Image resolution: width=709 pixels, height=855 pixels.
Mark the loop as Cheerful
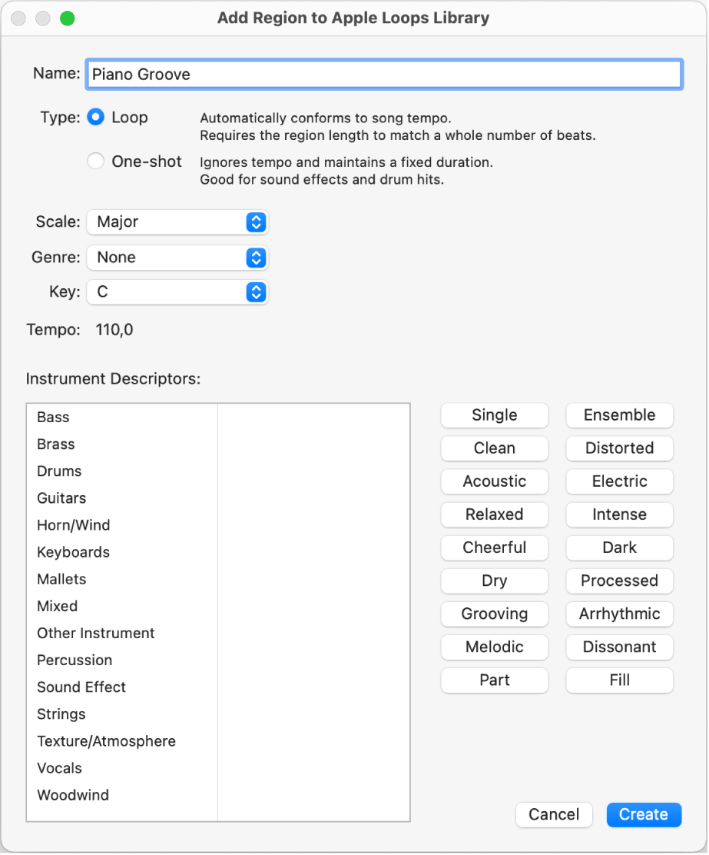pos(494,547)
